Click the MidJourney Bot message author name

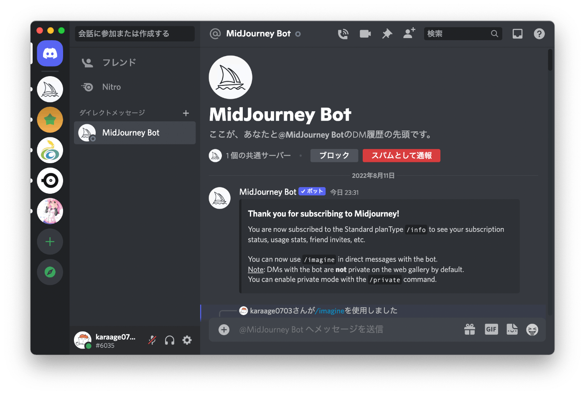click(268, 192)
